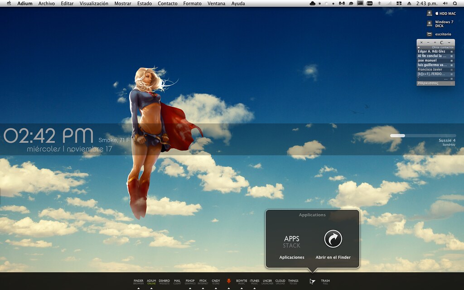This screenshot has height=290, width=464.
Task: Open the Ventana menu
Action: pos(216,4)
